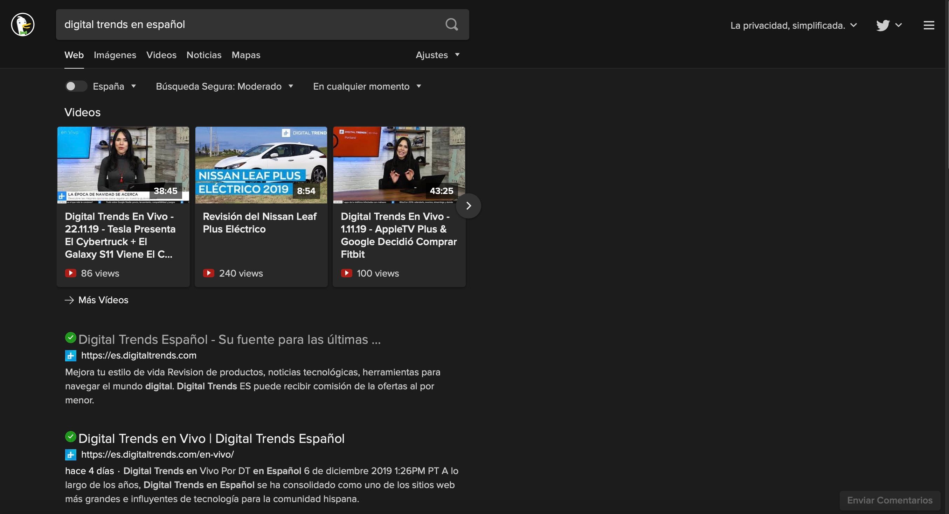Click the magnifying glass search icon
This screenshot has height=514, width=949.
(x=452, y=25)
